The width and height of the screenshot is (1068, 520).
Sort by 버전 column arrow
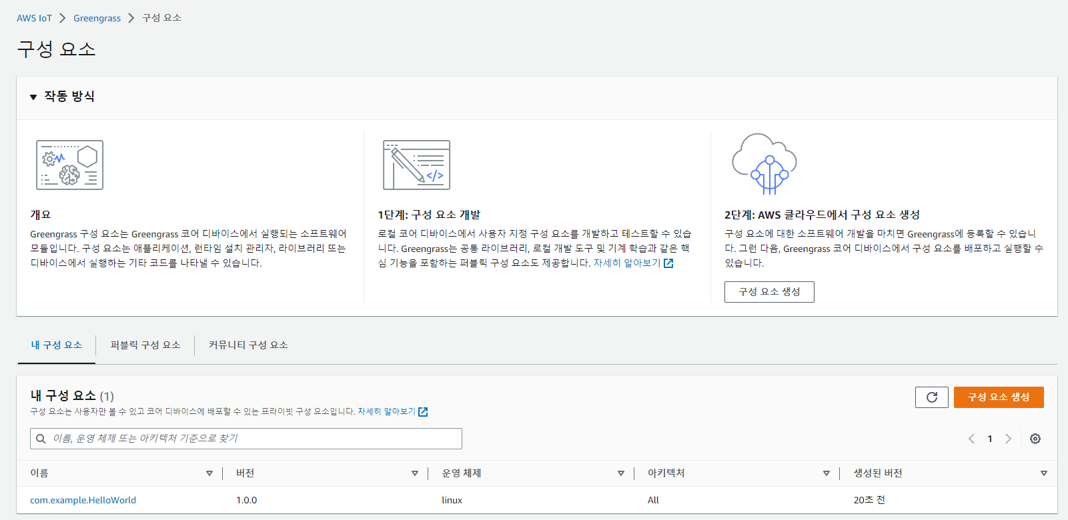[415, 473]
